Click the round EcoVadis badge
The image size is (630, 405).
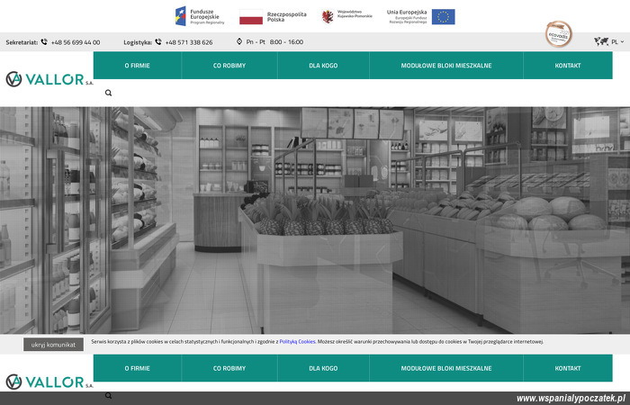pyautogui.click(x=559, y=35)
